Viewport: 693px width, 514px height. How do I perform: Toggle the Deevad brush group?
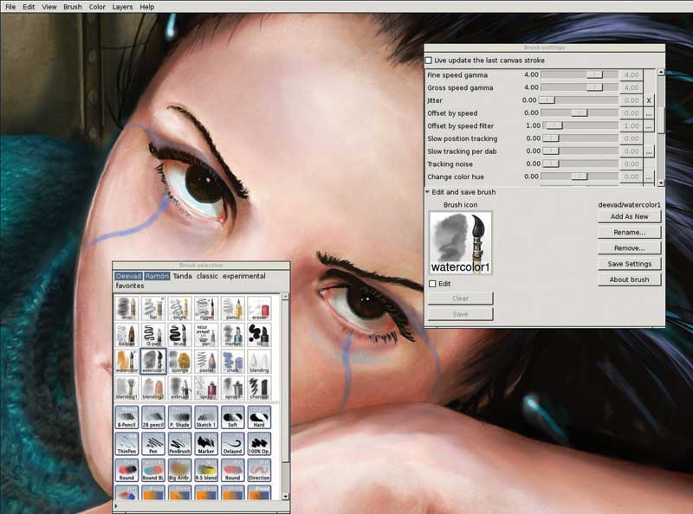pyautogui.click(x=128, y=276)
